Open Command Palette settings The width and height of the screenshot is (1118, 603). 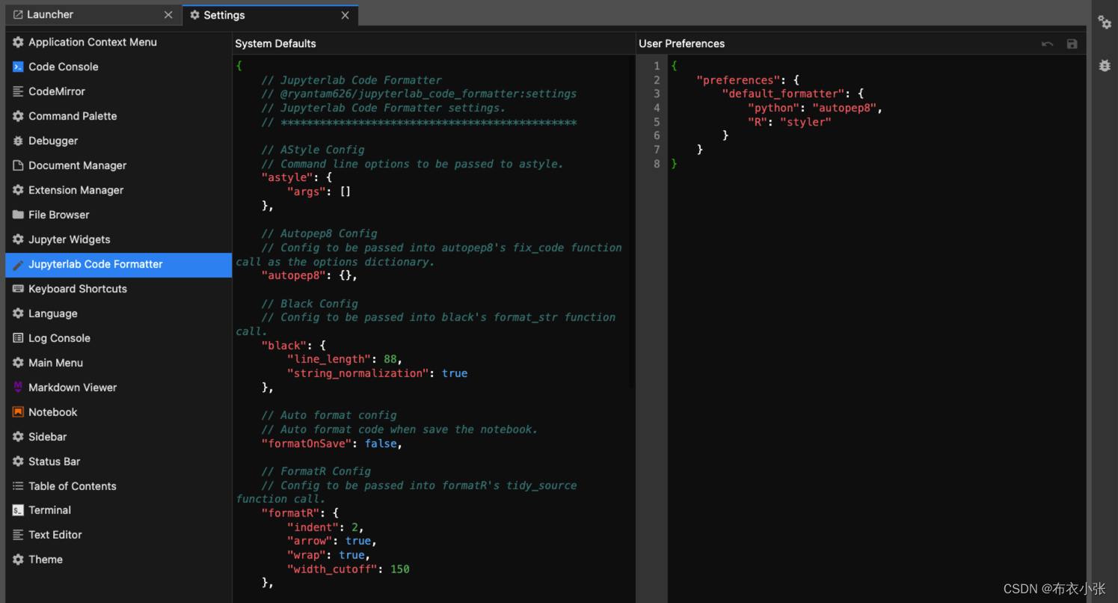pyautogui.click(x=119, y=117)
